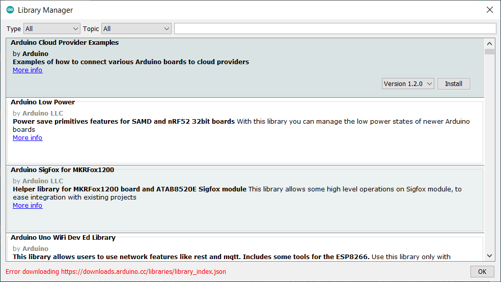Screen dimensions: 501x282
Task: Select the Arduino Cloud Provider Examples title
Action: pyautogui.click(x=65, y=43)
